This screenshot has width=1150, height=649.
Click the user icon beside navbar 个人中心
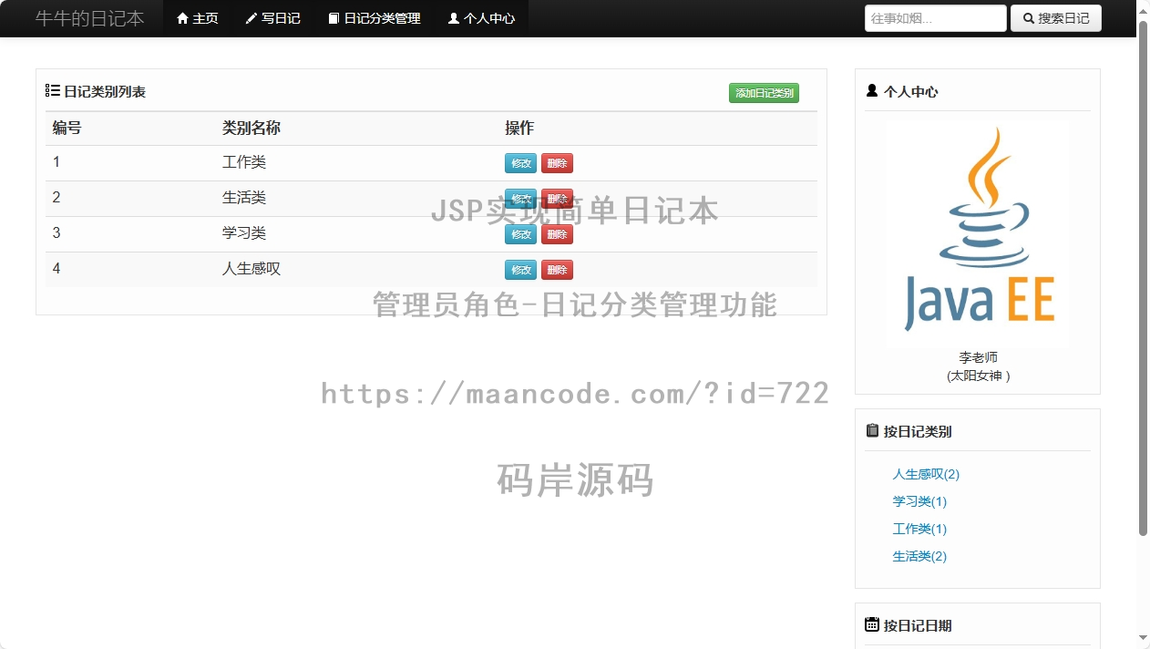tap(453, 18)
